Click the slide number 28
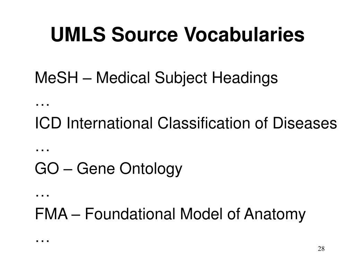Viewport: 355px width, 266px height. [321, 249]
